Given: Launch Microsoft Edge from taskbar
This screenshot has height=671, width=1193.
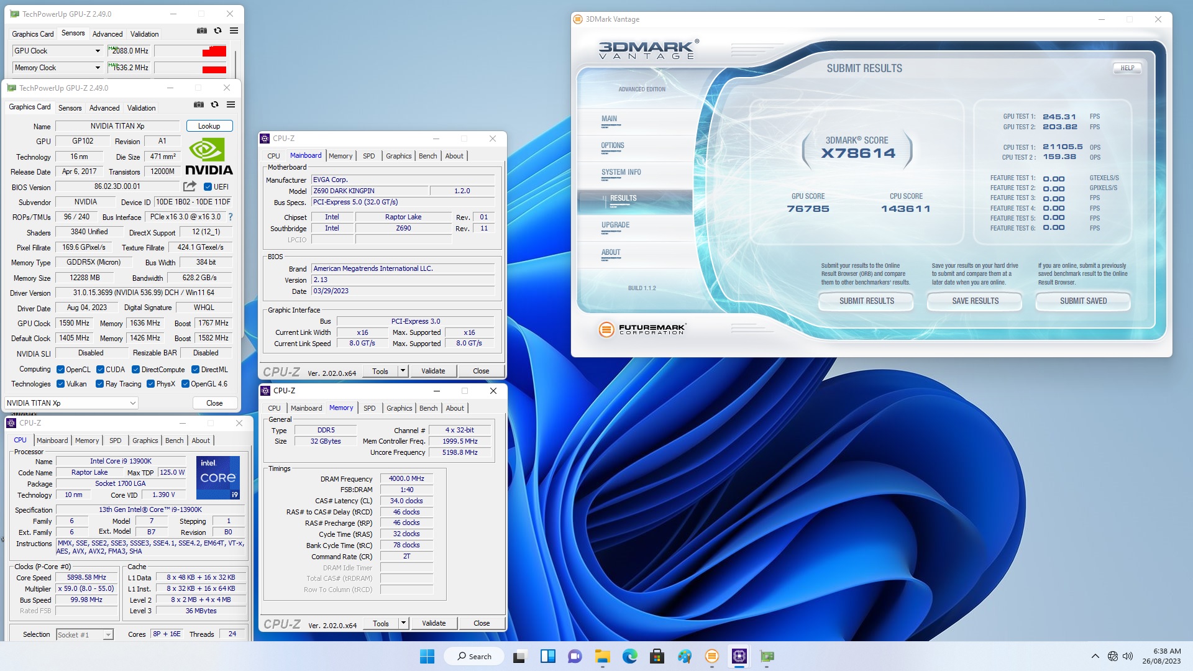Looking at the screenshot, I should pyautogui.click(x=630, y=656).
